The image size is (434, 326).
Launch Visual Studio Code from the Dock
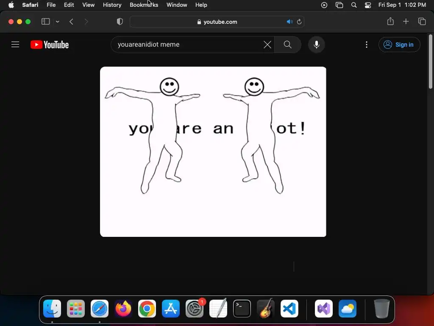click(x=289, y=309)
